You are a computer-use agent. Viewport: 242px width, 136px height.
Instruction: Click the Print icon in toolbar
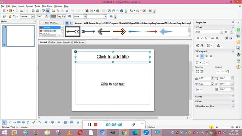pyautogui.click(x=37, y=11)
